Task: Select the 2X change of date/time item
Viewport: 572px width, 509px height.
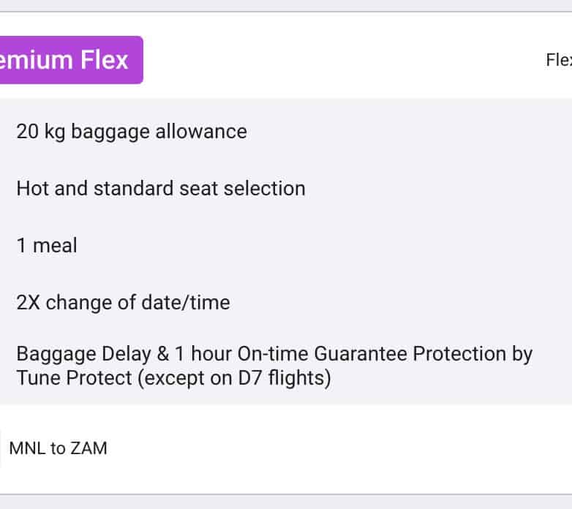Action: (x=123, y=302)
